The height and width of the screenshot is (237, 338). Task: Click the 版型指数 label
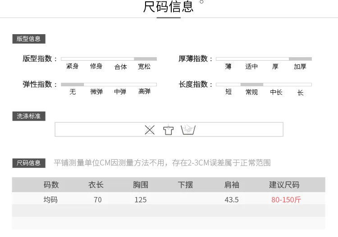[40, 58]
